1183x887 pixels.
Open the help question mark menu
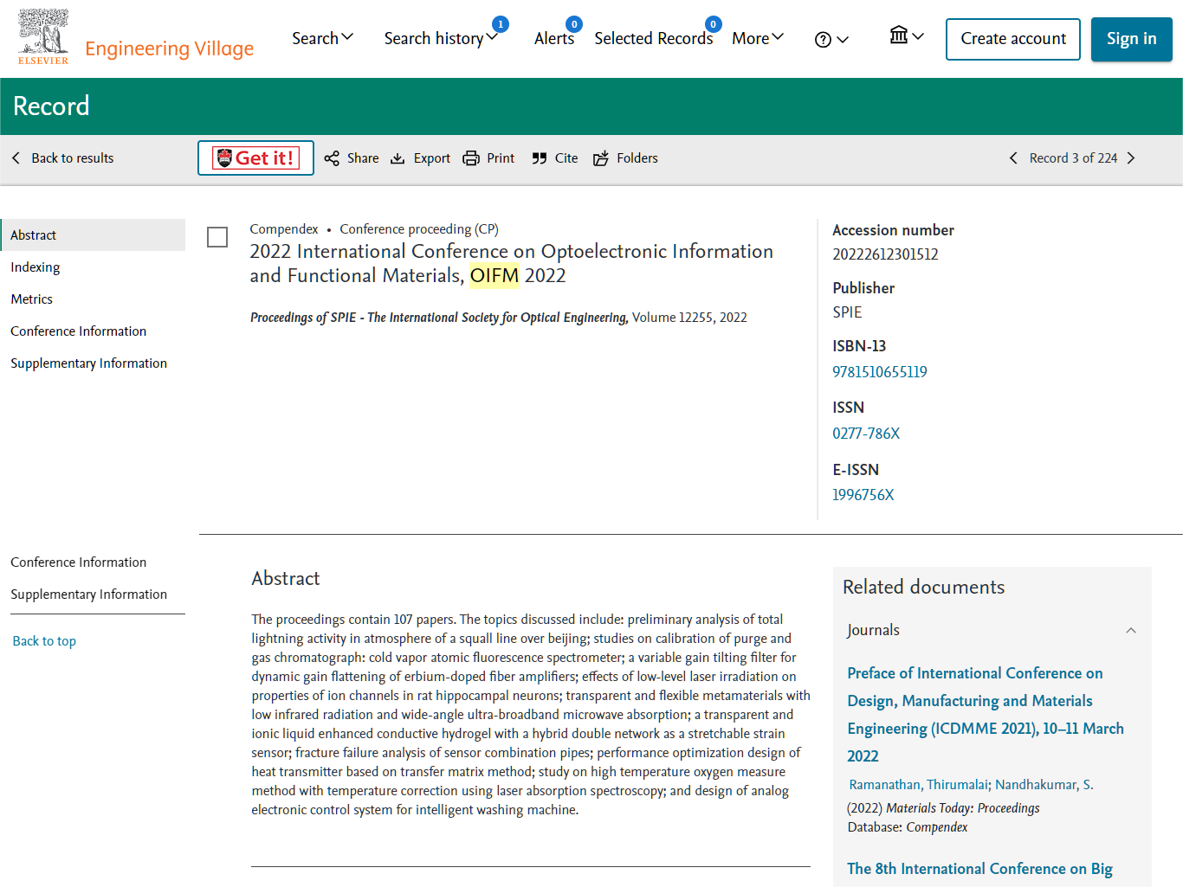click(x=831, y=40)
